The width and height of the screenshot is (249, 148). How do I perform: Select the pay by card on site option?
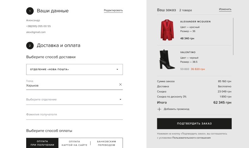click(74, 143)
